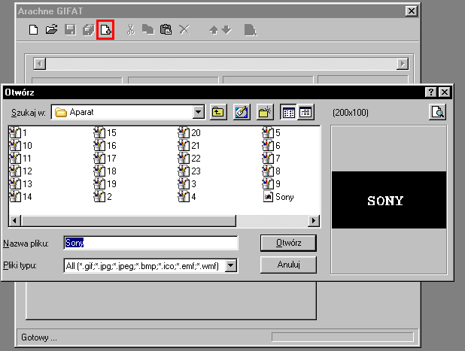Screen dimensions: 465x351
Task: Click the help question mark in Otwórz dialog
Action: click(x=430, y=92)
